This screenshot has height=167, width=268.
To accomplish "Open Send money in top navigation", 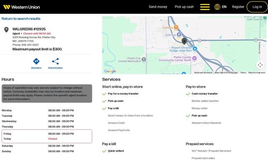I will [158, 7].
